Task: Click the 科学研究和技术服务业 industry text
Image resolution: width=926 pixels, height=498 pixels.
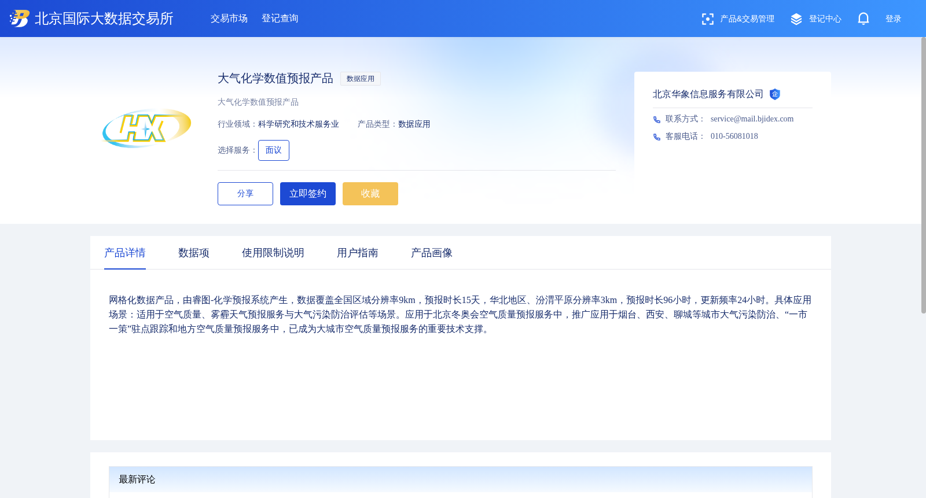Action: point(299,124)
